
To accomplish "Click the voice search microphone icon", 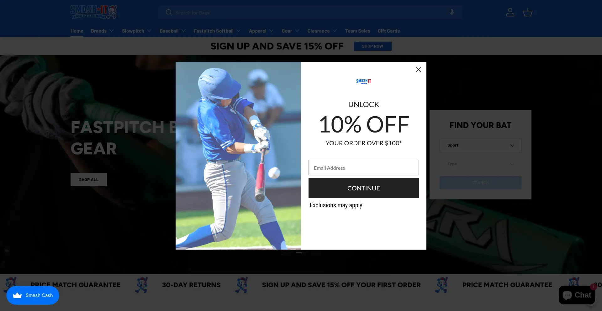I will point(452,12).
